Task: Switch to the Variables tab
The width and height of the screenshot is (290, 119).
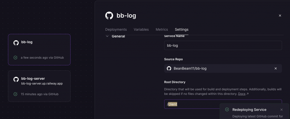Action: pos(141,30)
